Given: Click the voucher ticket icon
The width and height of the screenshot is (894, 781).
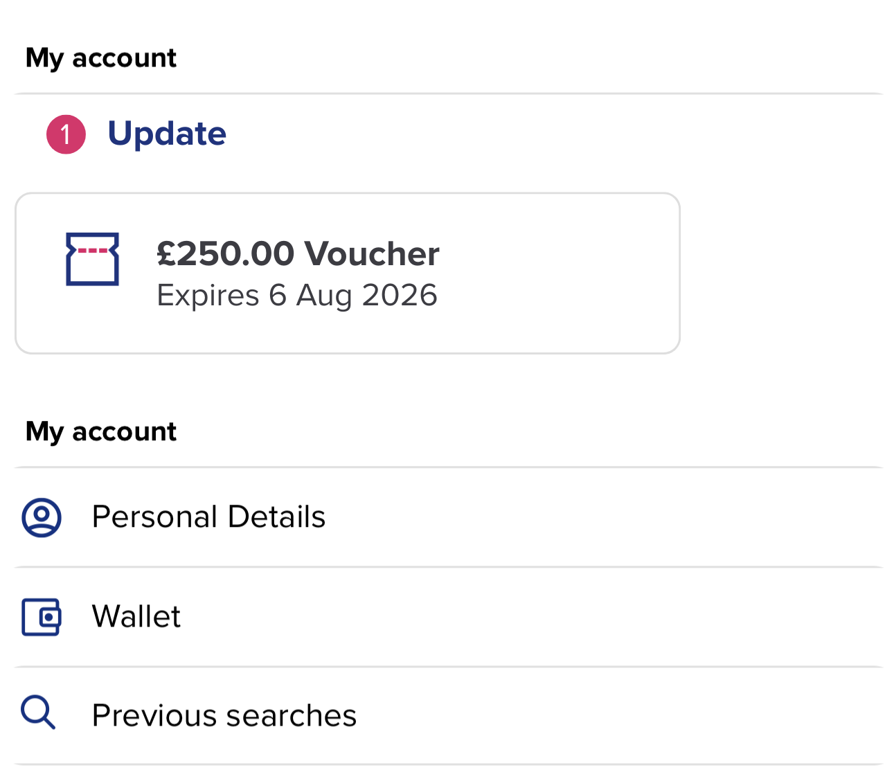Looking at the screenshot, I should [x=92, y=259].
